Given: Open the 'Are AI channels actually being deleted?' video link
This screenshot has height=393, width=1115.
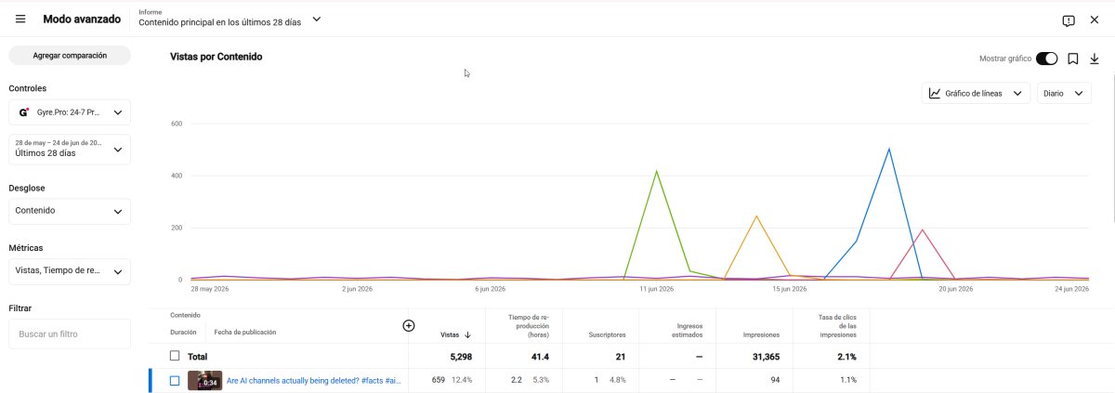Looking at the screenshot, I should [313, 380].
